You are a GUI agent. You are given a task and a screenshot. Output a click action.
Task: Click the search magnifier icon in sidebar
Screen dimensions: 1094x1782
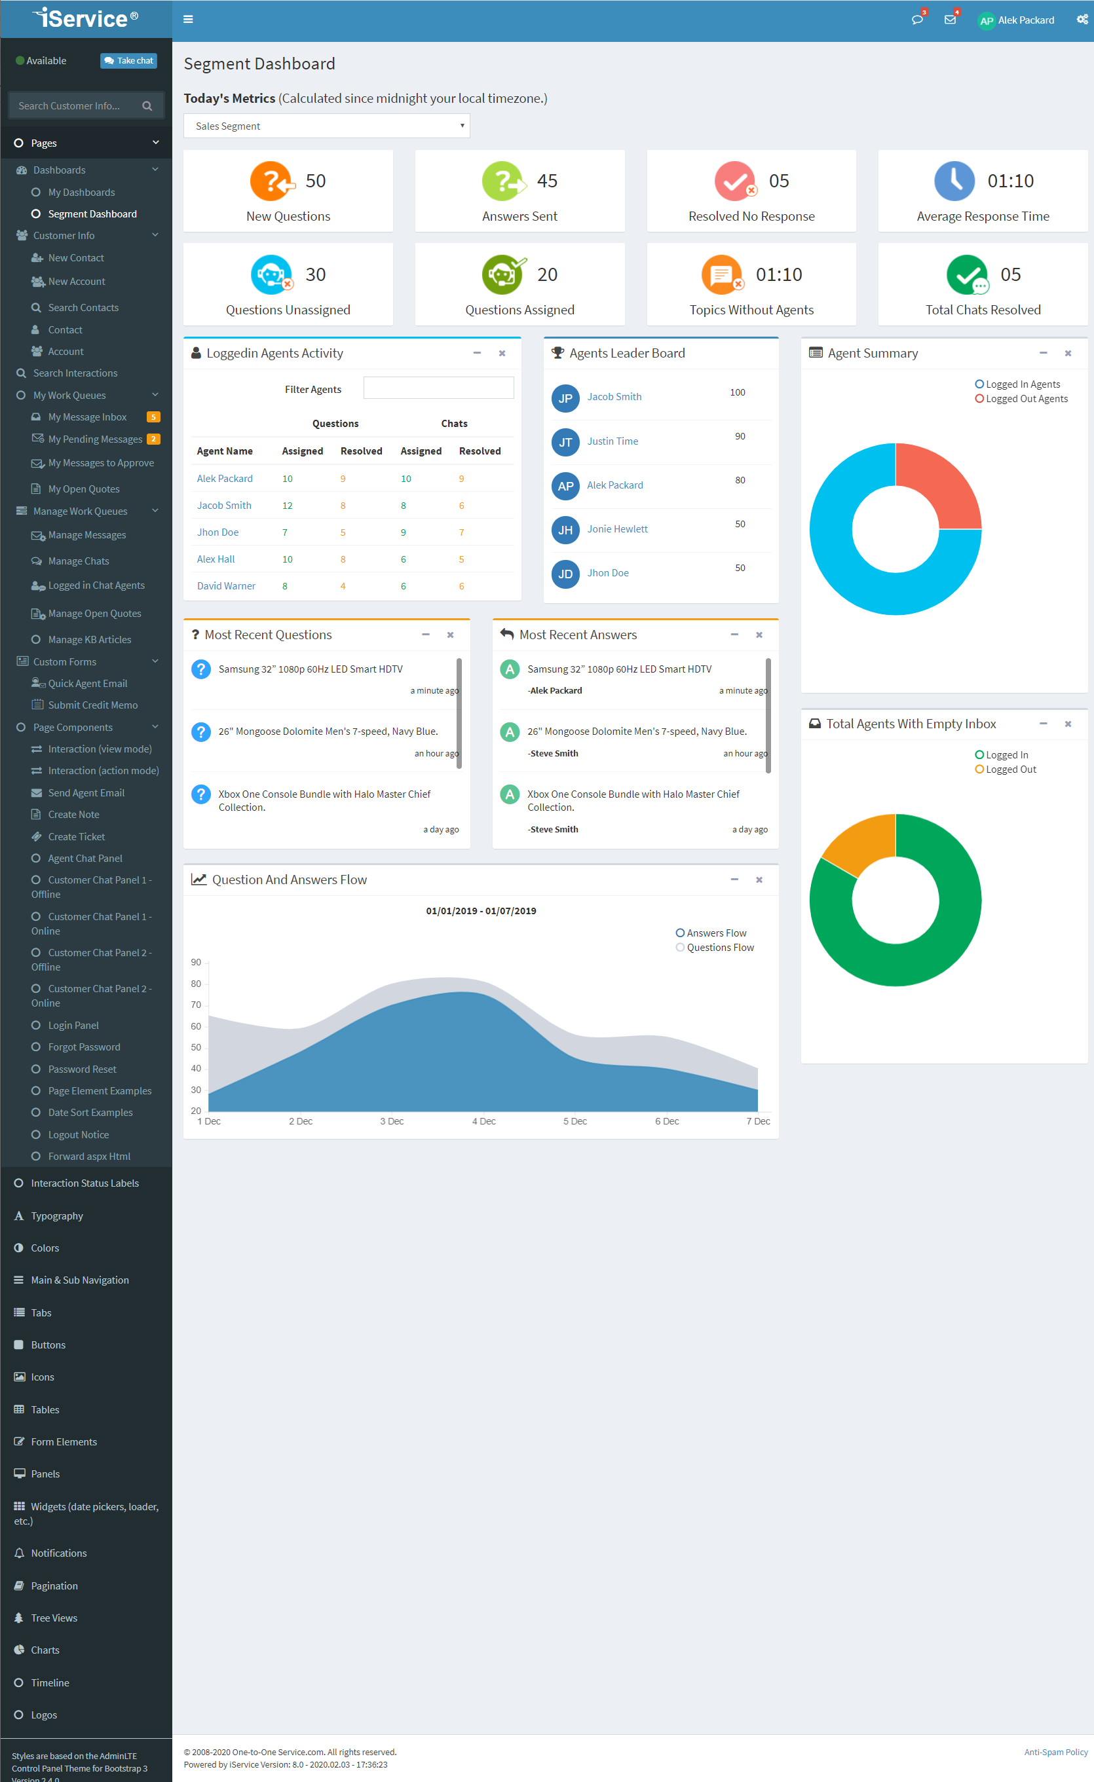pos(147,105)
